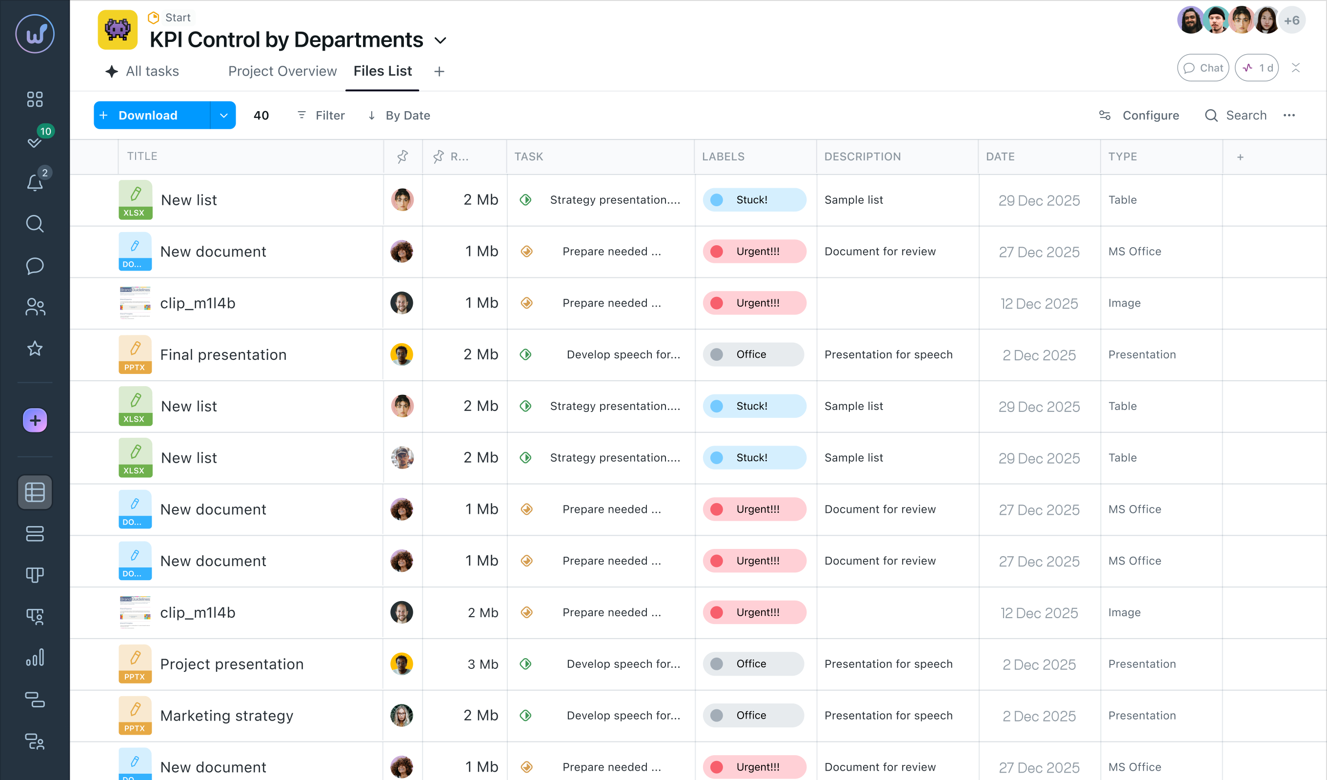Click the collapse panel icon near 1 d
1327x780 pixels.
[1296, 68]
